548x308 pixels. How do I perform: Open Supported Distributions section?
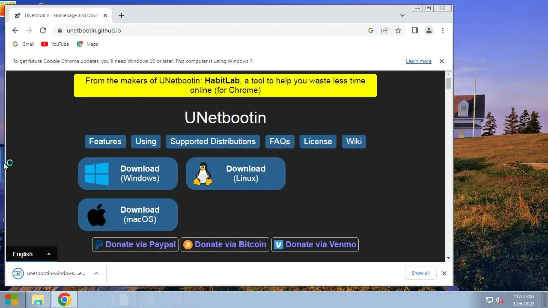213,142
